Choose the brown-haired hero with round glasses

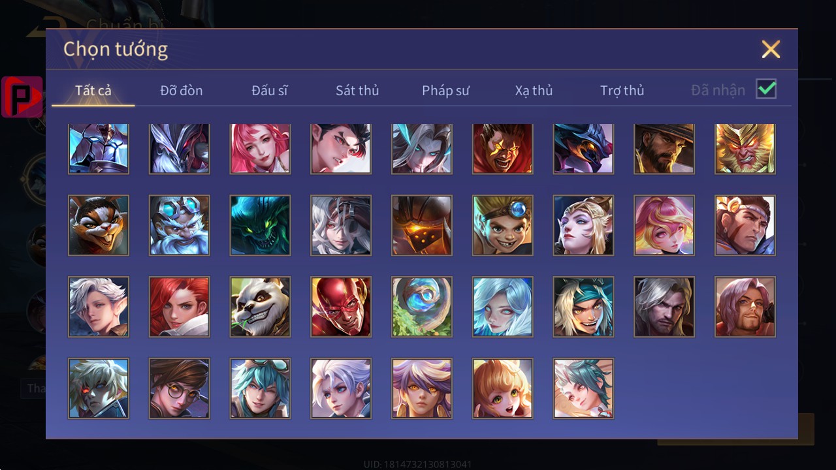point(180,388)
